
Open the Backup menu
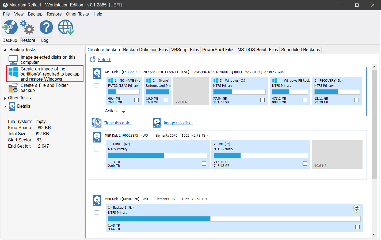pos(35,14)
